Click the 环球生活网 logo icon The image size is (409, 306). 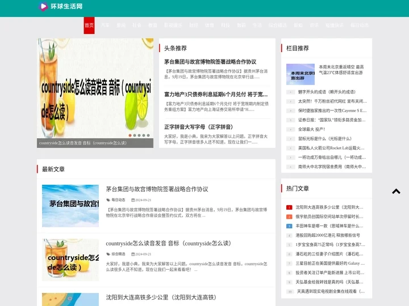click(43, 6)
